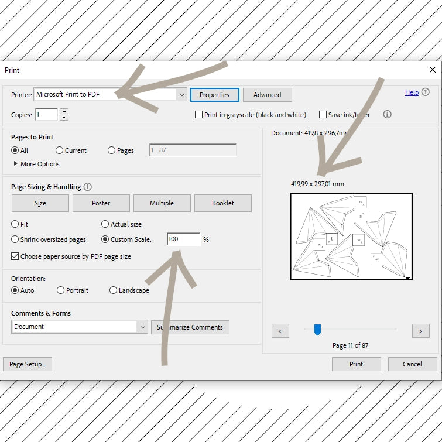
Task: Expand the Comments & Forms Document dropdown
Action: (142, 327)
